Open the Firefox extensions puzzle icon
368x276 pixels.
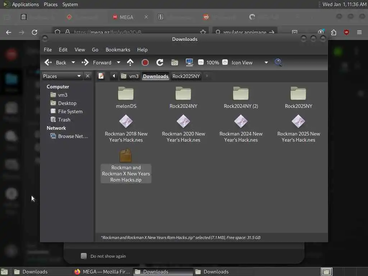(x=333, y=32)
